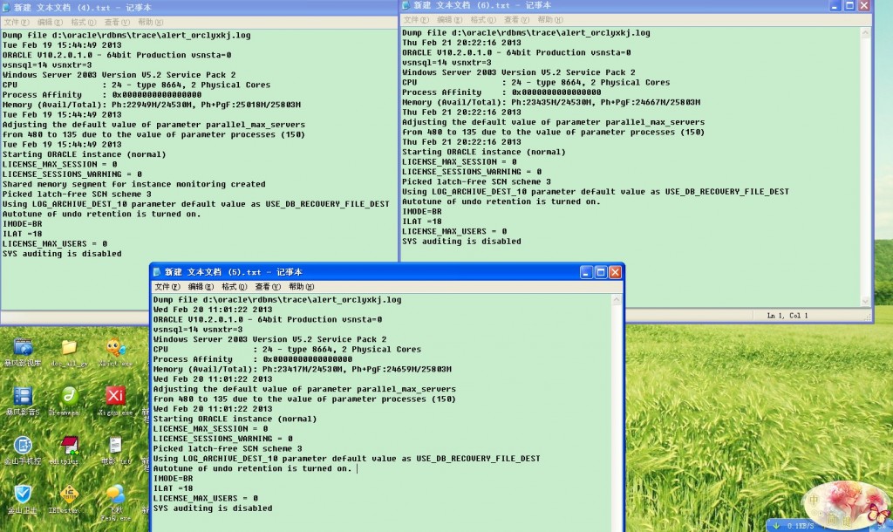Open 格式 menu in document (4) Notepad

pos(83,22)
